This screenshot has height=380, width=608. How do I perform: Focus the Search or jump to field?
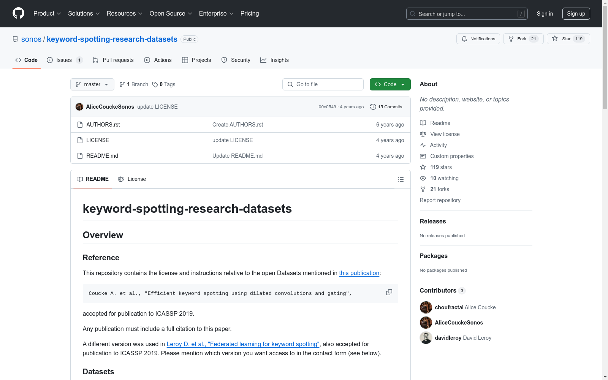click(x=467, y=14)
